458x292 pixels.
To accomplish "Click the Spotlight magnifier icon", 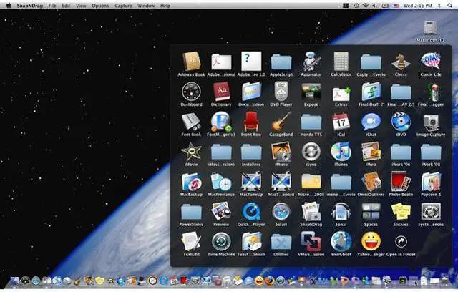I will pyautogui.click(x=449, y=6).
